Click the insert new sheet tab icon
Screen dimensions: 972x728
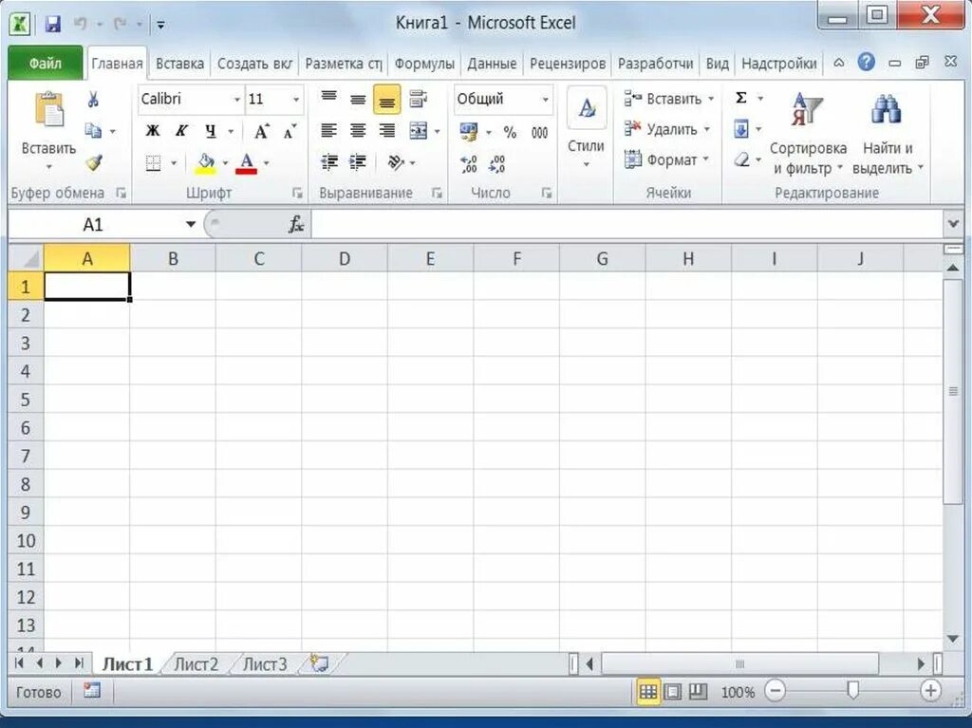(319, 663)
